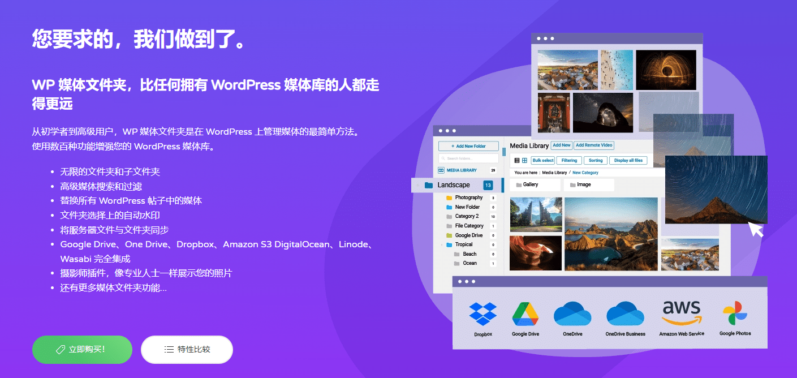Click the Google Drive logo in cloud bar
This screenshot has width=797, height=378.
pos(525,315)
